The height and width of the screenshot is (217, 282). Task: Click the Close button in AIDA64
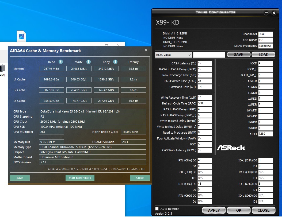(x=140, y=178)
